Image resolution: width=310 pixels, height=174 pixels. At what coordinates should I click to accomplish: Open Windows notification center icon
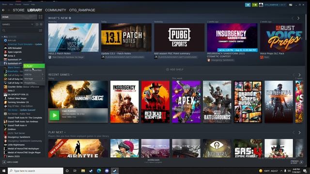pos(305,171)
